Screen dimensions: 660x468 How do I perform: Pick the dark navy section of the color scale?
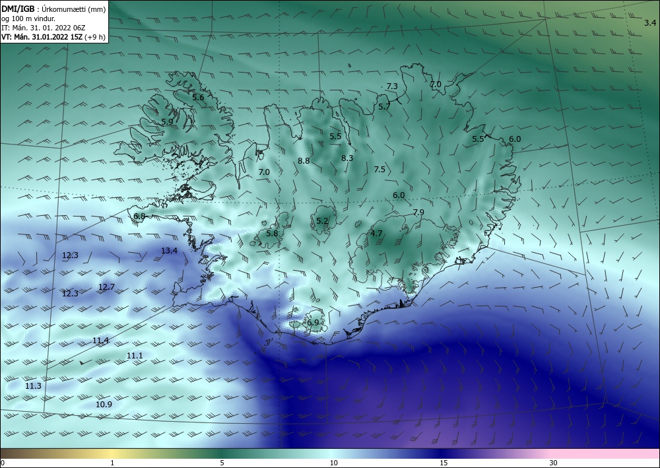[x=442, y=453]
